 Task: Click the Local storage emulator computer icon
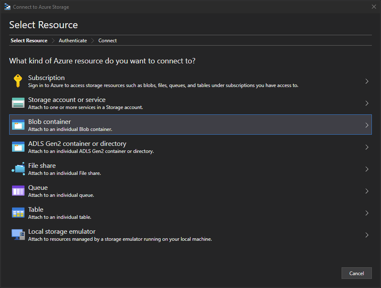pyautogui.click(x=18, y=235)
